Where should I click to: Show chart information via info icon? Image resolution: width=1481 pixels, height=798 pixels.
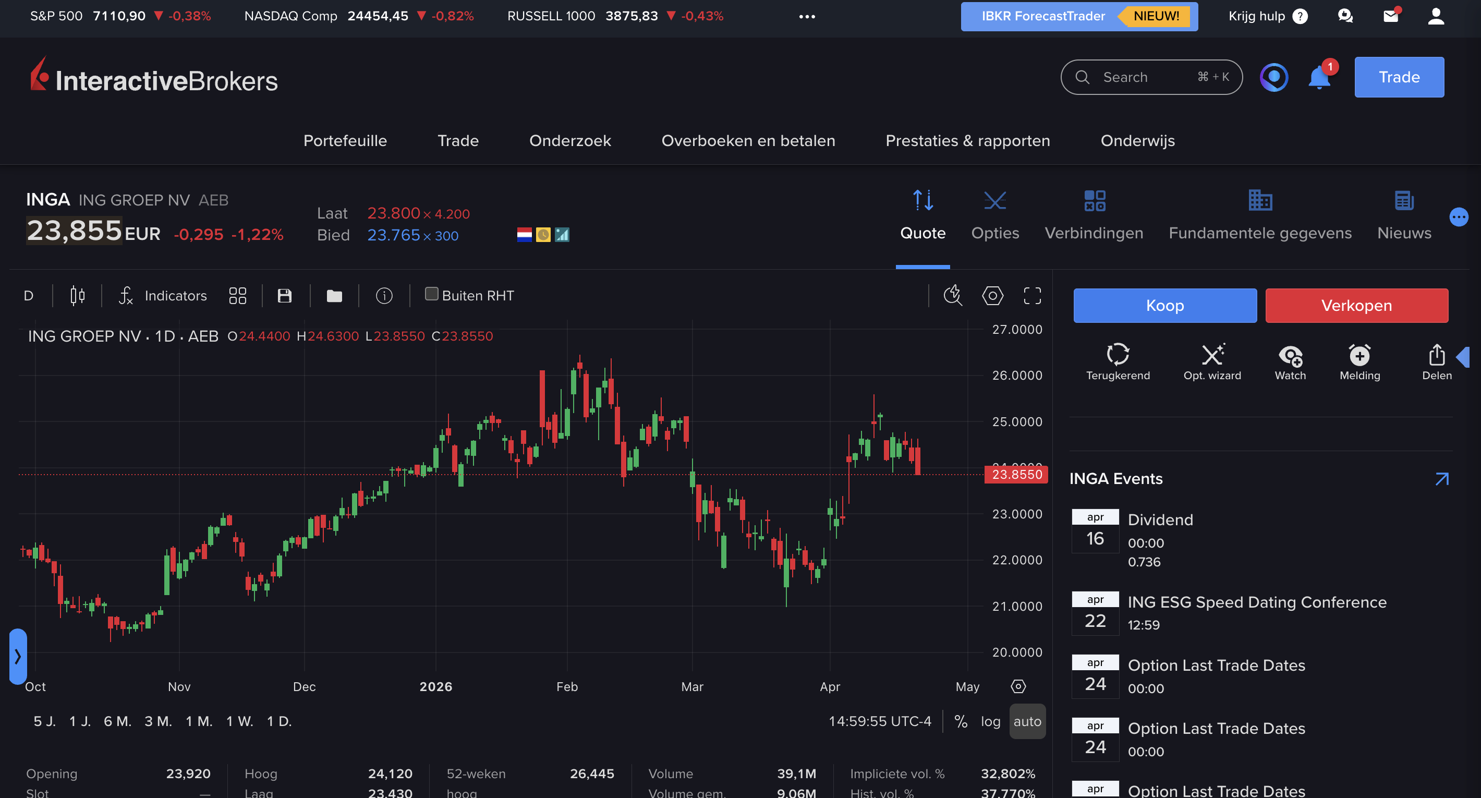pyautogui.click(x=384, y=296)
